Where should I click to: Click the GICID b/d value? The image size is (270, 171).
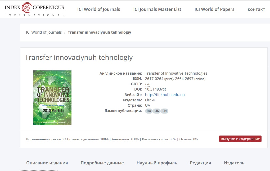point(147,84)
